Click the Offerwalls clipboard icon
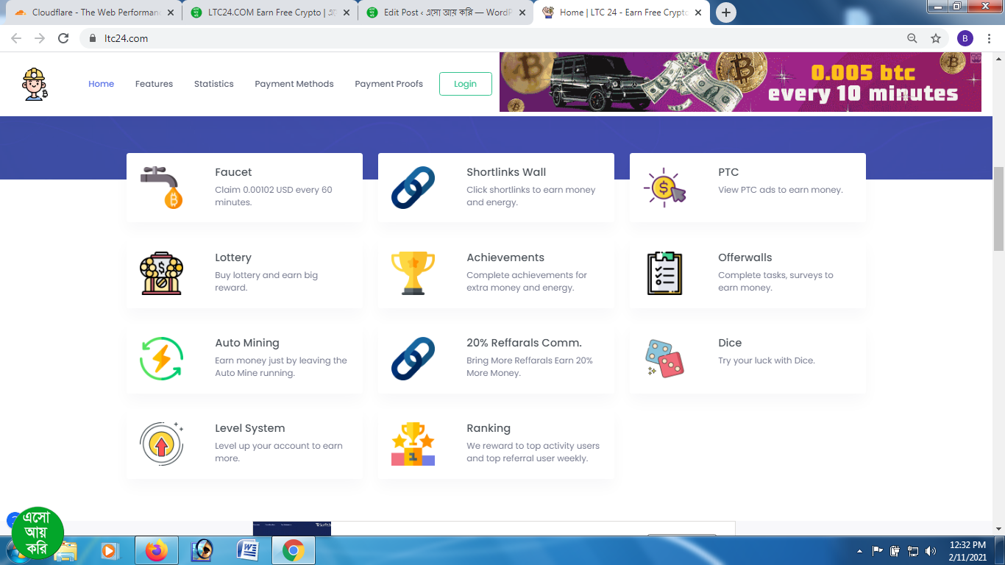1005x565 pixels. (x=664, y=273)
